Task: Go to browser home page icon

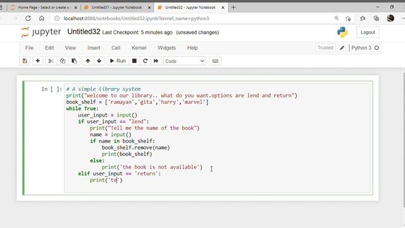Action: (x=42, y=18)
